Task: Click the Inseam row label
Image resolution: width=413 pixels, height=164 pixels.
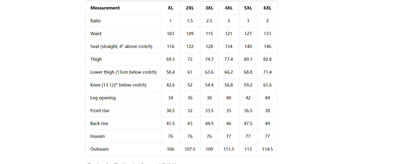Action: tap(98, 136)
